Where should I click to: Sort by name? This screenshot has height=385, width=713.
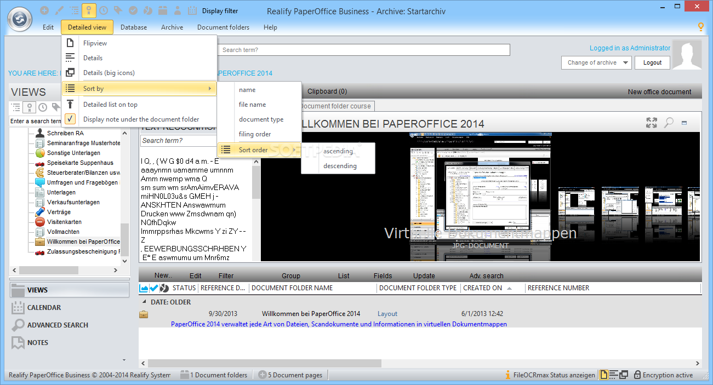click(x=259, y=90)
